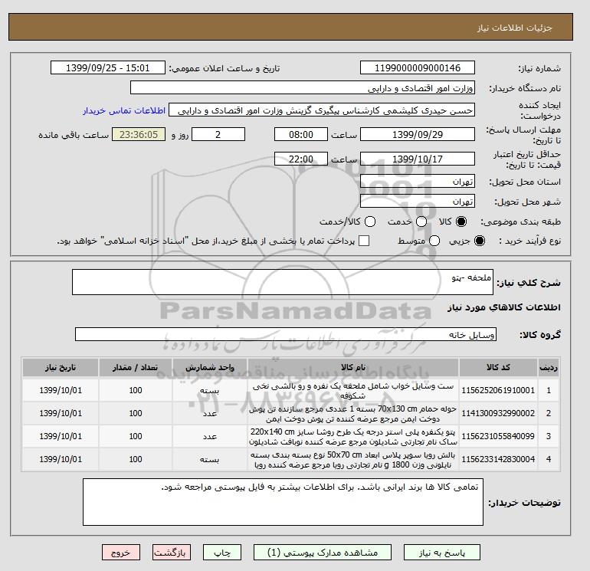Click the buyer notes text area
Viewport: 590px width, 571px height.
pyautogui.click(x=283, y=502)
